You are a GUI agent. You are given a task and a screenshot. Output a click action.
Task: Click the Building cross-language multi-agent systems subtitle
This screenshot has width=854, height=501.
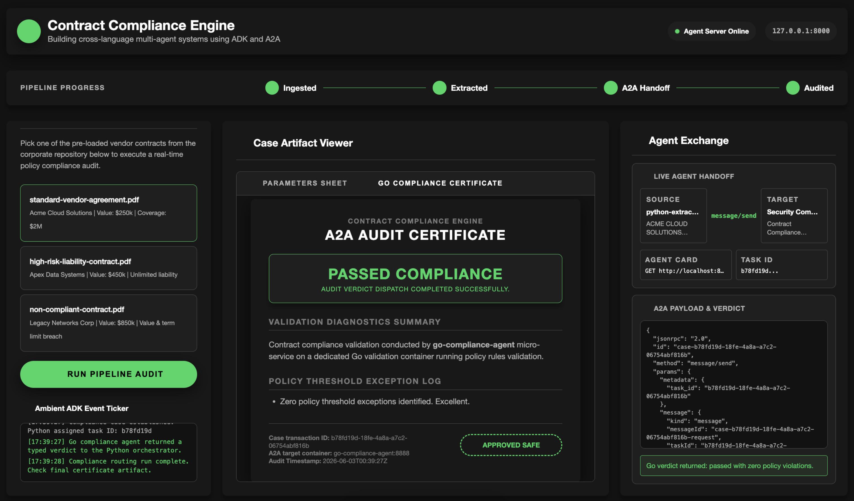(164, 39)
